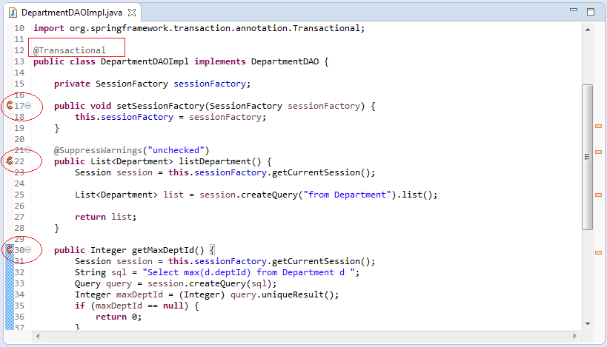Click the advice marker icon at line 22

pos(10,161)
